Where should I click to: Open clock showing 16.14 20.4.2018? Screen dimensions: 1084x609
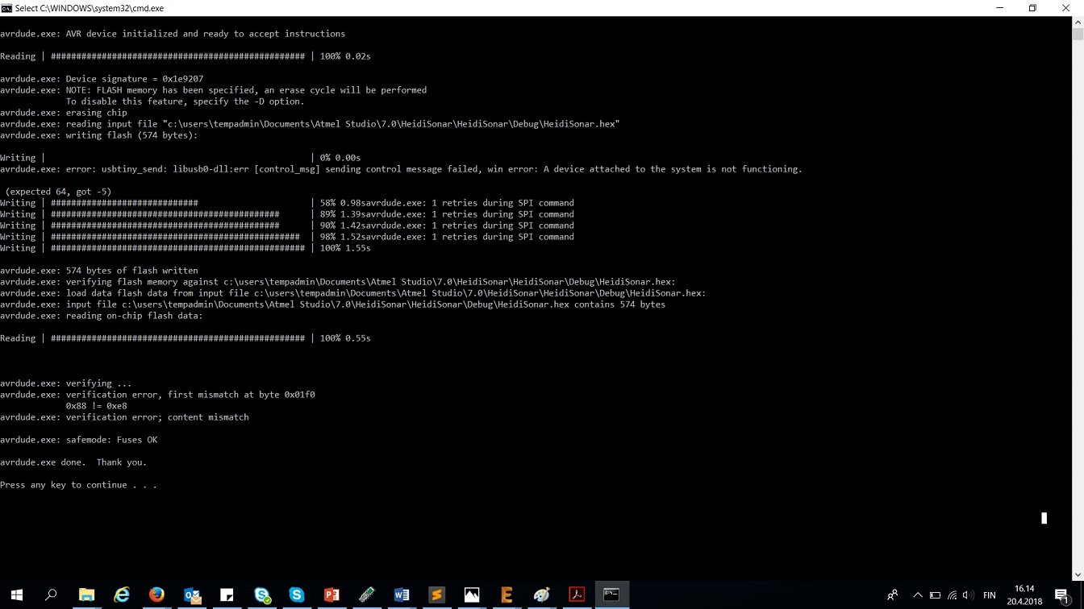coord(1024,595)
